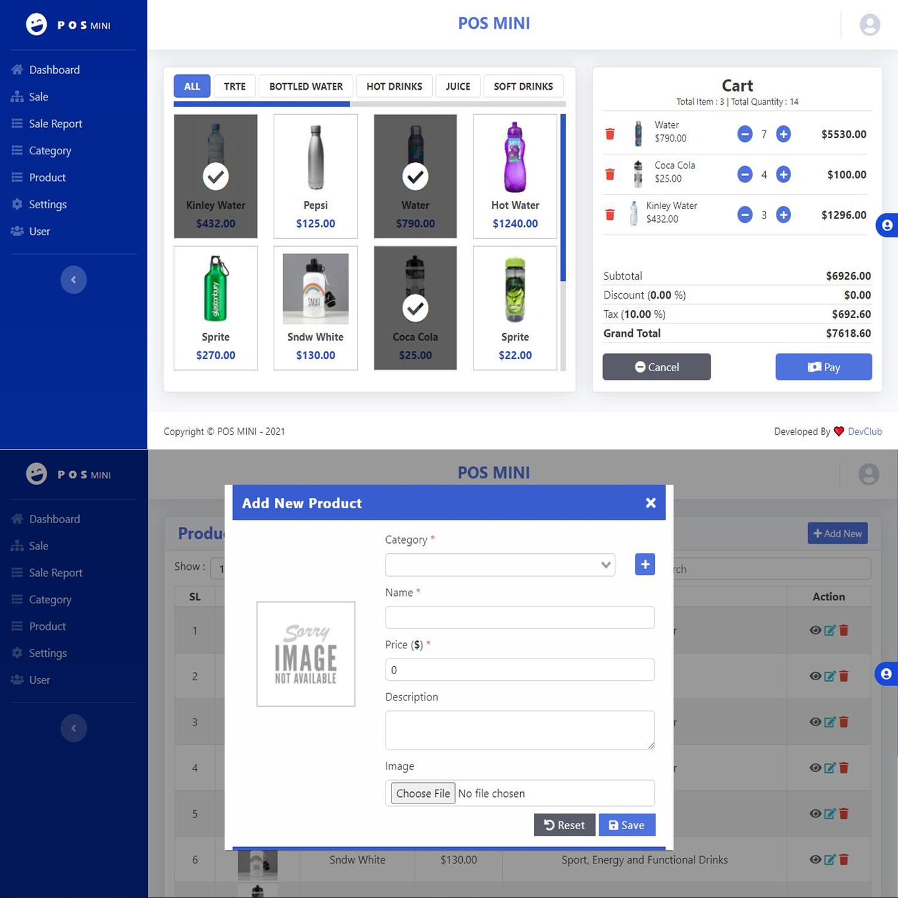Close the Add New Product dialog
Viewport: 898px width, 898px height.
coord(651,503)
